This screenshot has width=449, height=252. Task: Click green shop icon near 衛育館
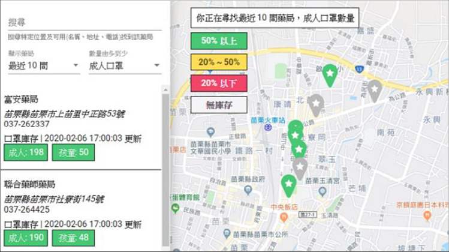click(175, 208)
